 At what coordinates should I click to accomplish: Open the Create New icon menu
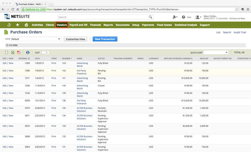[175, 17]
